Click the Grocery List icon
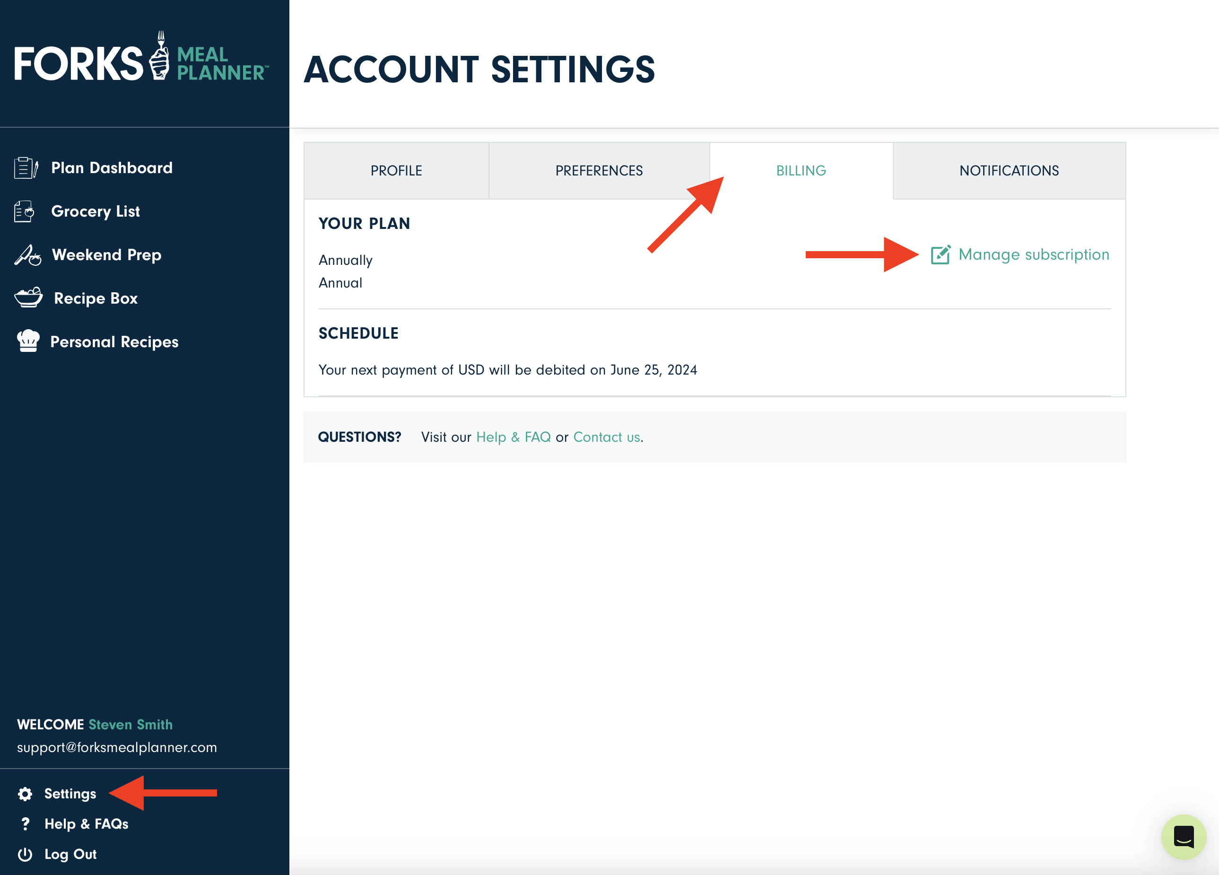 24,211
